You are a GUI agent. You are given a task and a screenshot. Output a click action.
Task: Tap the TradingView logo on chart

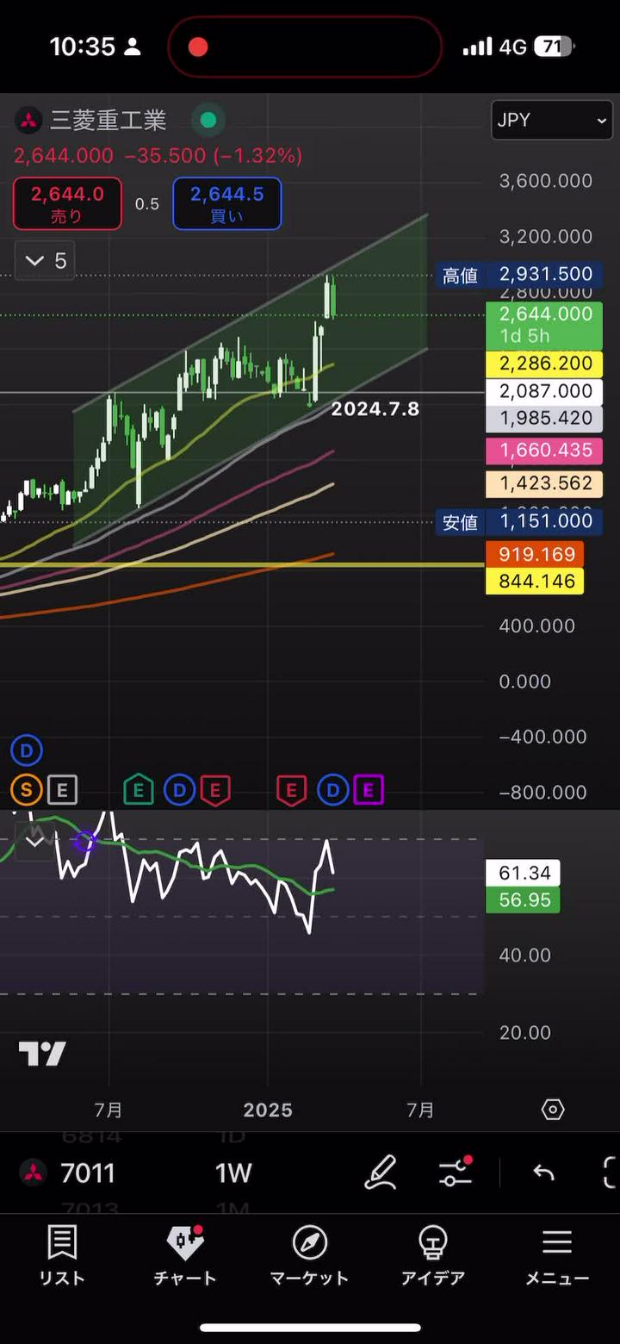(42, 1054)
